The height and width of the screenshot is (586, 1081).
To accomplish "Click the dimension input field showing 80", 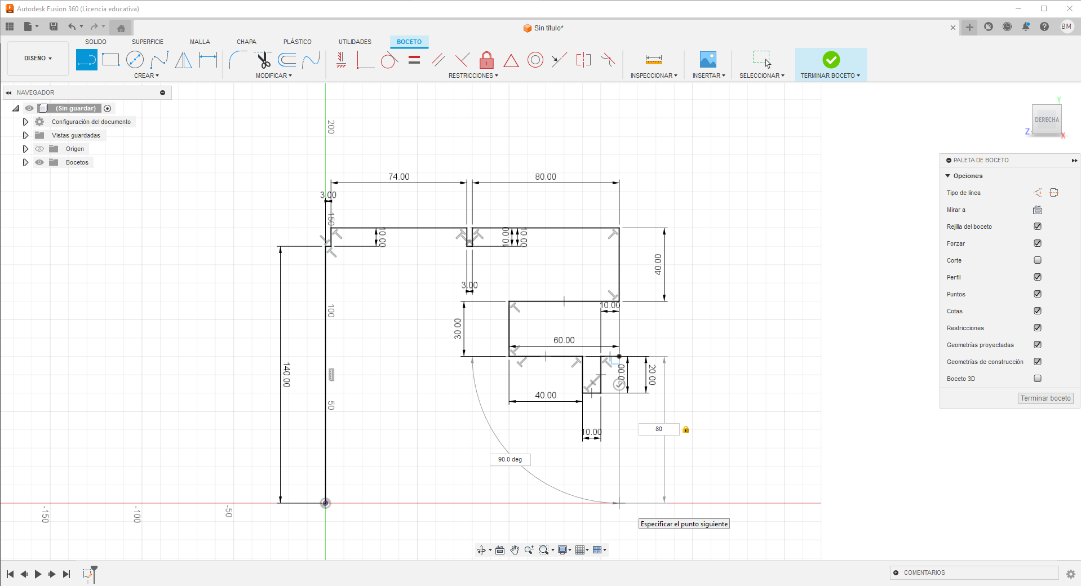I will [658, 429].
